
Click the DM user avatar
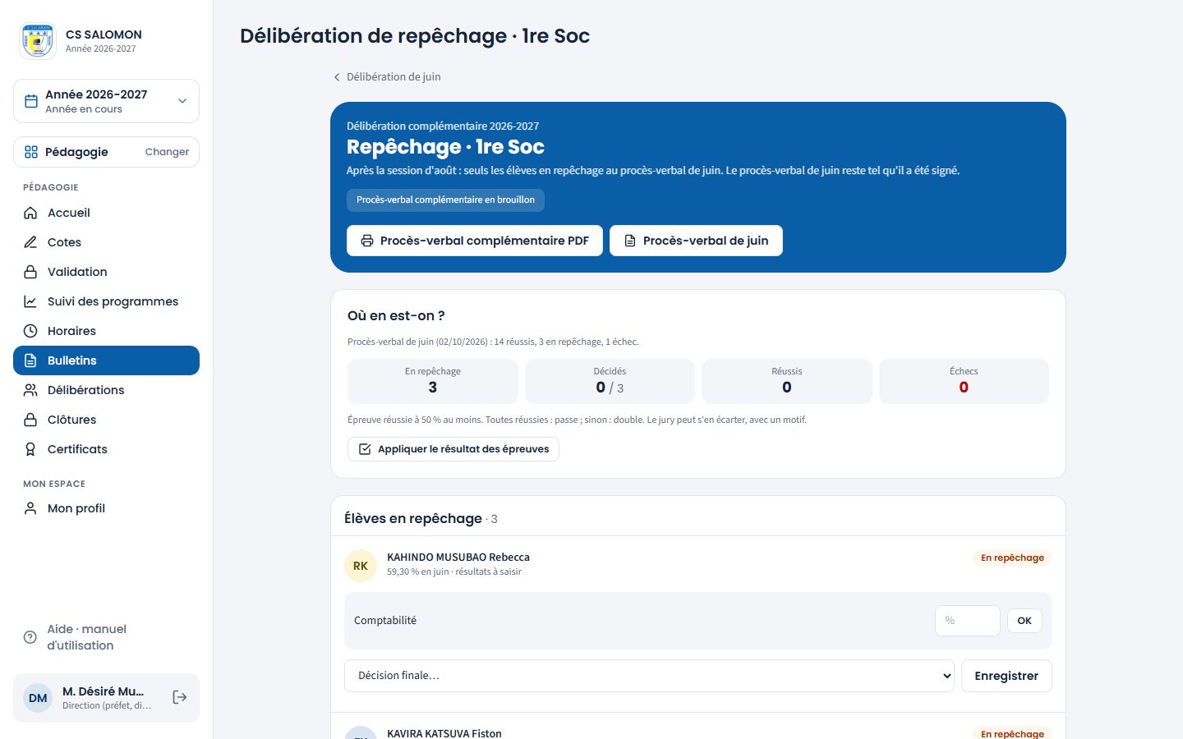pos(38,698)
